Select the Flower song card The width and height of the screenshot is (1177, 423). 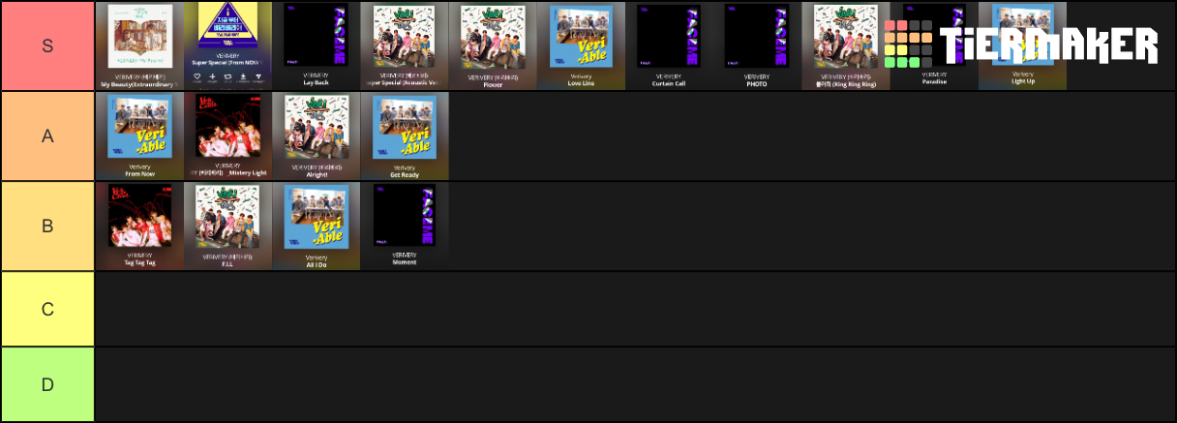[x=493, y=46]
